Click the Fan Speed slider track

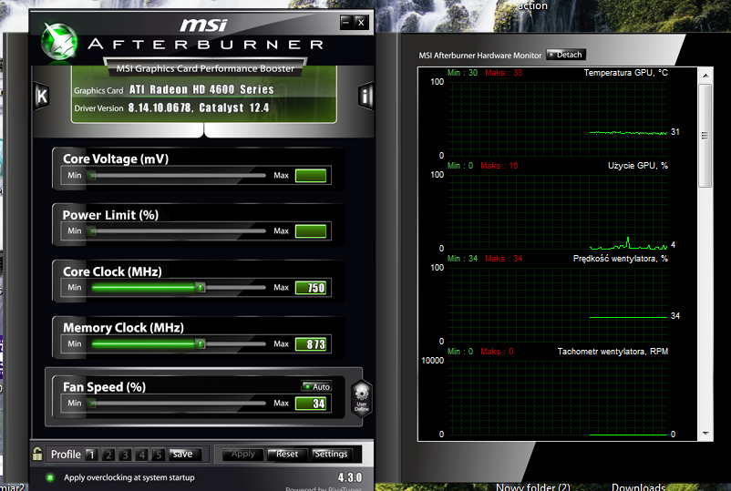pos(178,403)
